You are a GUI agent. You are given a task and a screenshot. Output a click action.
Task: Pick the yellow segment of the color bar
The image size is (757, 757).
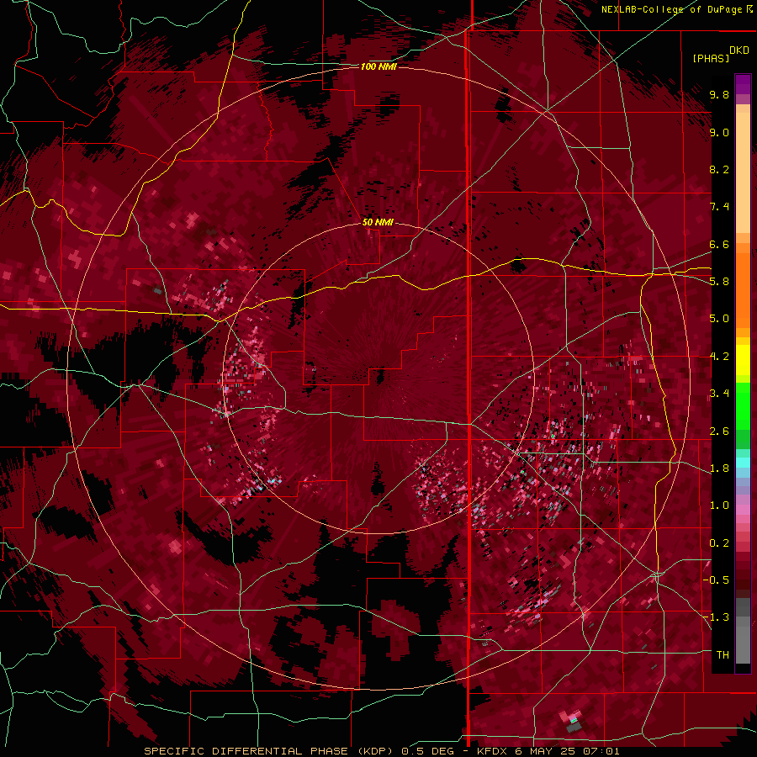click(743, 360)
